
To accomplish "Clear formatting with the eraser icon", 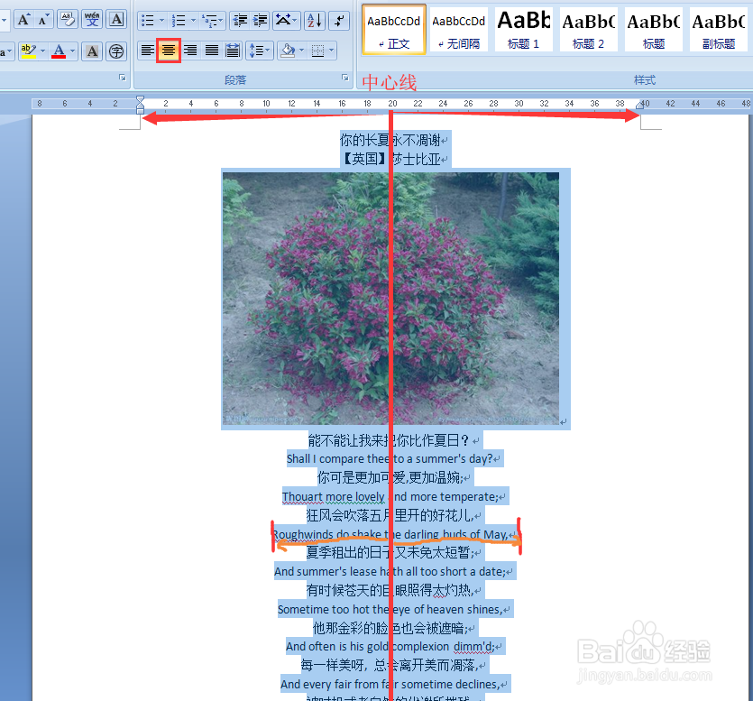I will pyautogui.click(x=68, y=20).
